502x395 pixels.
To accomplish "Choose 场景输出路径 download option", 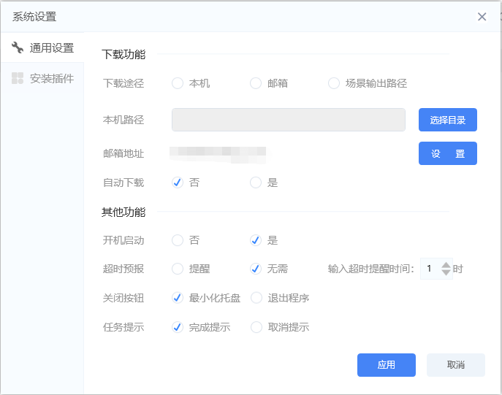I will (334, 83).
